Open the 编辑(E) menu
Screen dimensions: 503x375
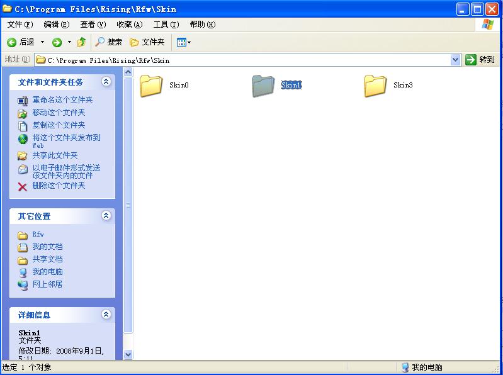pos(57,25)
